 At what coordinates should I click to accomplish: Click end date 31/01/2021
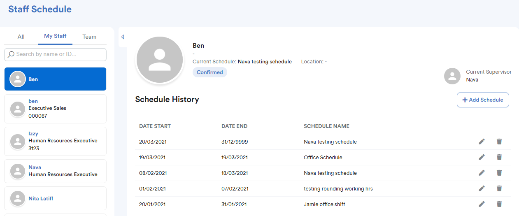click(235, 204)
